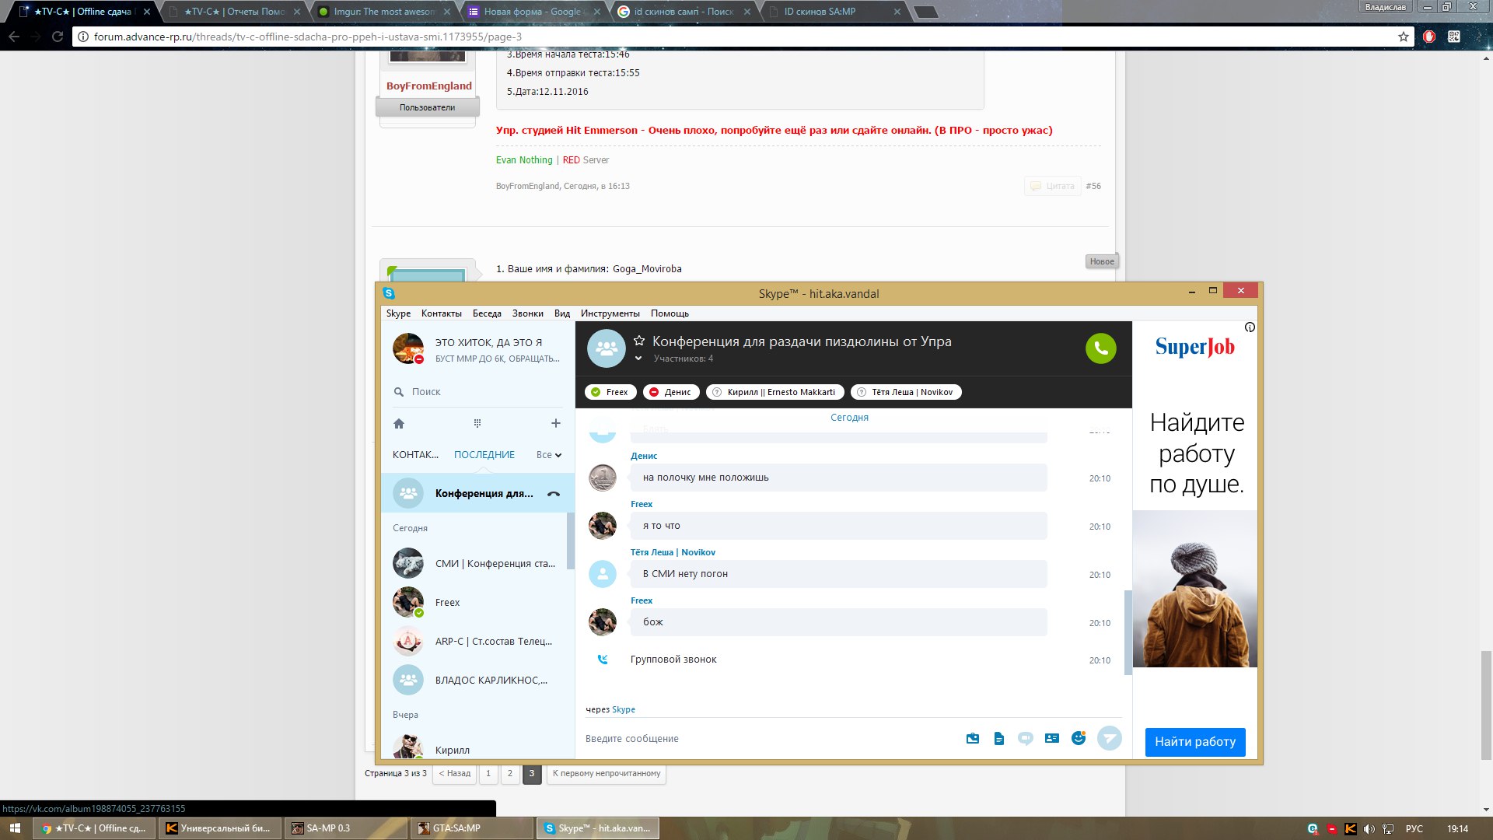Click the 'Найти работу' ad button
Viewport: 1493px width, 840px height.
1195,742
